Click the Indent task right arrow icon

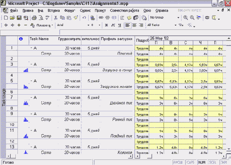pyautogui.click(x=12, y=25)
